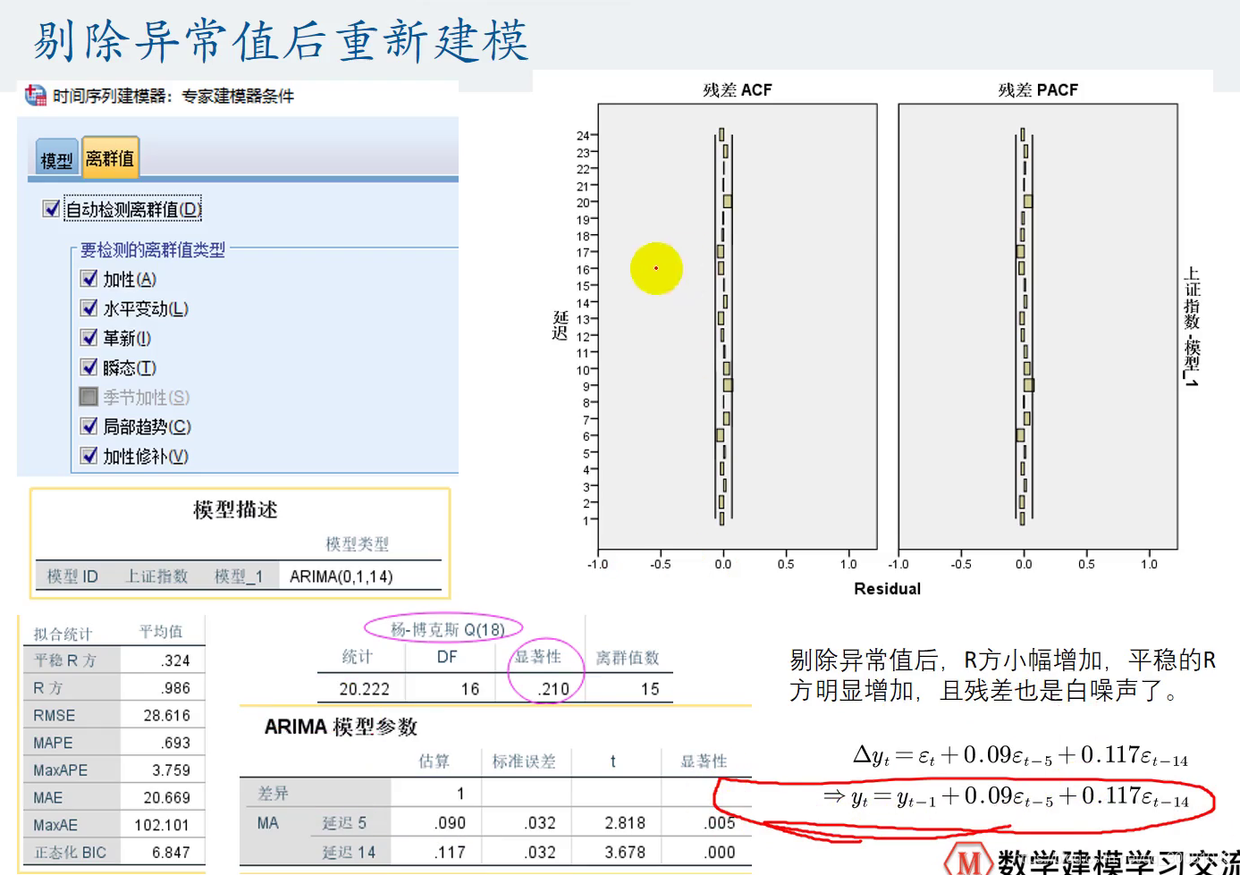
Task: Click the 模型_1 cell in model description
Action: (239, 576)
